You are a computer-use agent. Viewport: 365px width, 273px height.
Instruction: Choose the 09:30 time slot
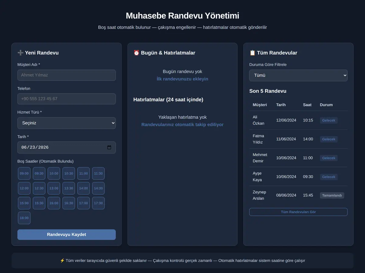coord(39,173)
